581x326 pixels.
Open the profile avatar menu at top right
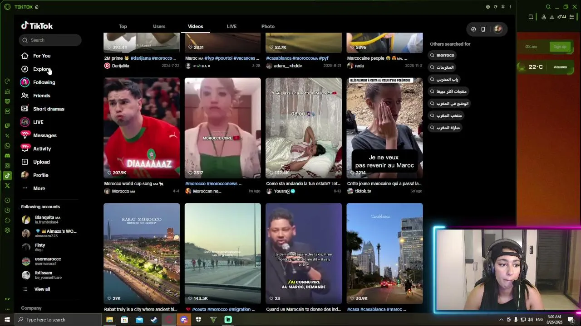click(x=498, y=29)
